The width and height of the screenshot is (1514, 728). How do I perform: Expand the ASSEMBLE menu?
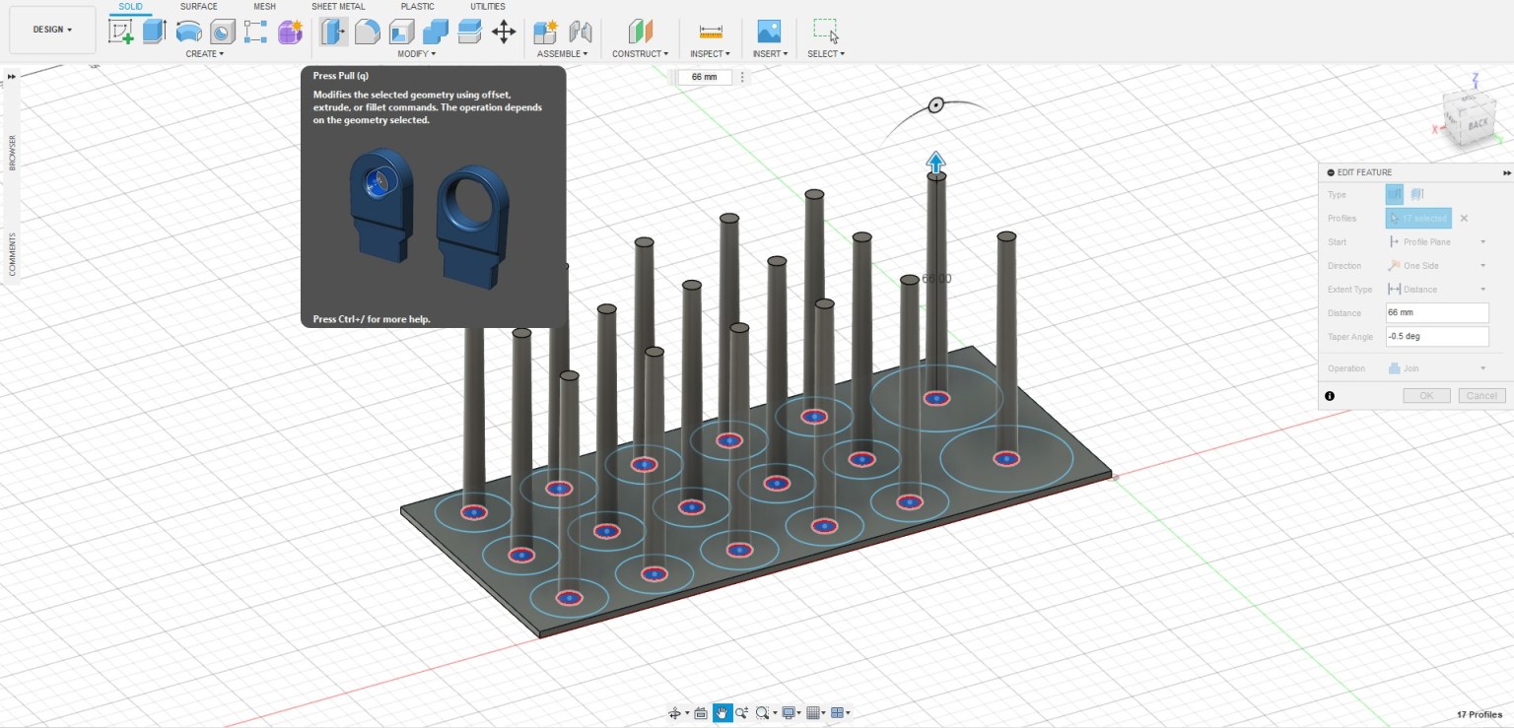pos(563,54)
